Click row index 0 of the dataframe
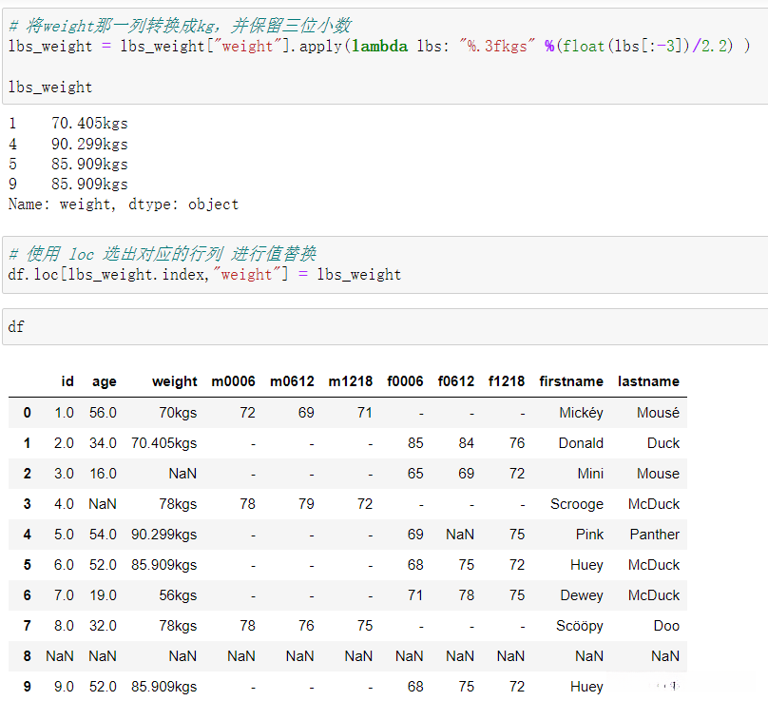Image resolution: width=768 pixels, height=701 pixels. pos(27,413)
